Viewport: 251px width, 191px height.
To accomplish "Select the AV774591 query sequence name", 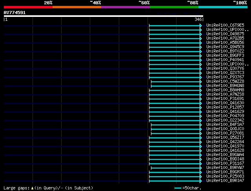I will pyautogui.click(x=15, y=13).
